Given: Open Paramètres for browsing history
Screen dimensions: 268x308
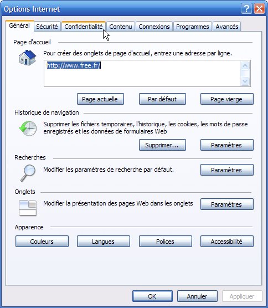Looking at the screenshot, I should pos(227,145).
